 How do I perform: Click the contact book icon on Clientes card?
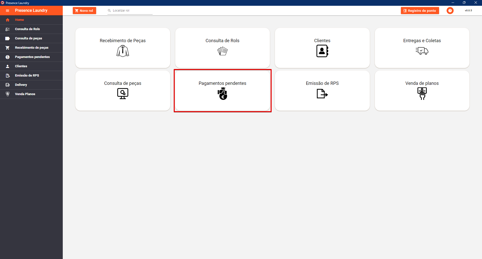[322, 51]
